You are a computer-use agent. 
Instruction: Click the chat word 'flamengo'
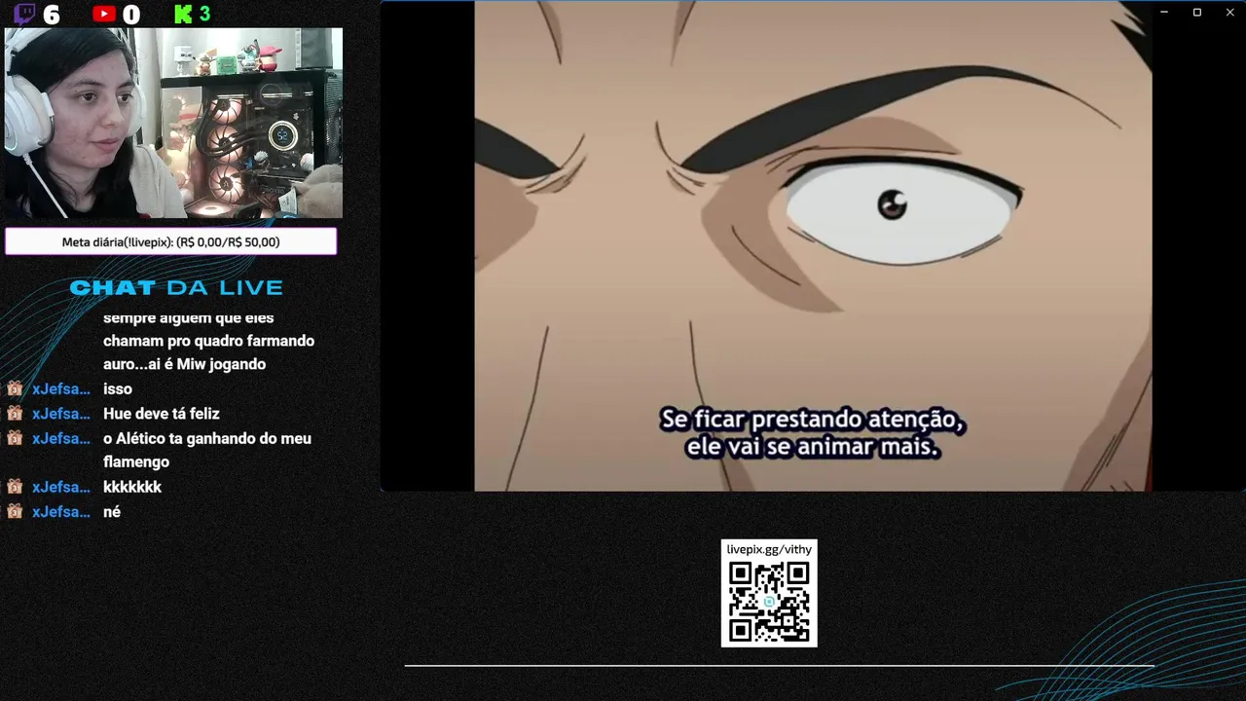[x=136, y=461]
